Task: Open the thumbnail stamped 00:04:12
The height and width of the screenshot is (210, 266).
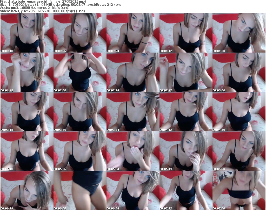Action: tap(186, 112)
